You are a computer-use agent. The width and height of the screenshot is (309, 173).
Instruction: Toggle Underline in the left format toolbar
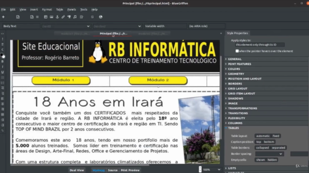point(2,72)
